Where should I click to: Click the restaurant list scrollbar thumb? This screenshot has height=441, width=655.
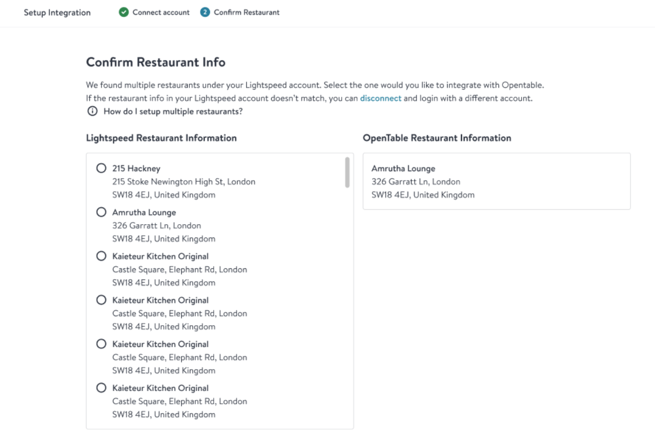click(x=347, y=172)
